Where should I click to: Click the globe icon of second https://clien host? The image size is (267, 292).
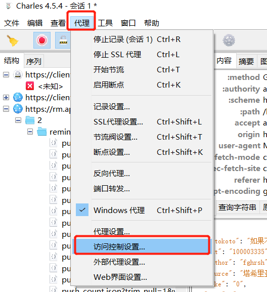coord(18,97)
